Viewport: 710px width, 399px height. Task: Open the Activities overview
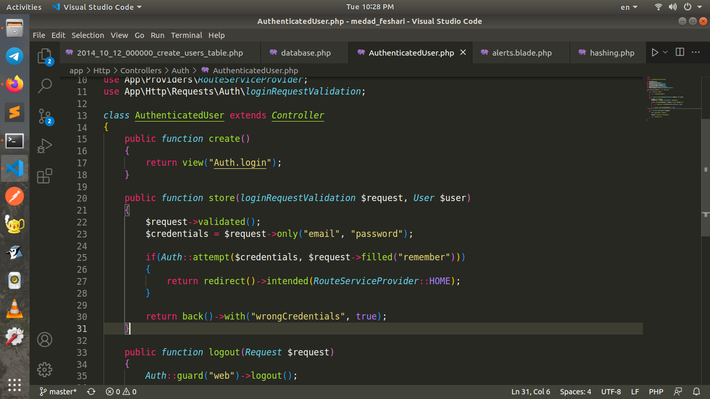tap(24, 7)
